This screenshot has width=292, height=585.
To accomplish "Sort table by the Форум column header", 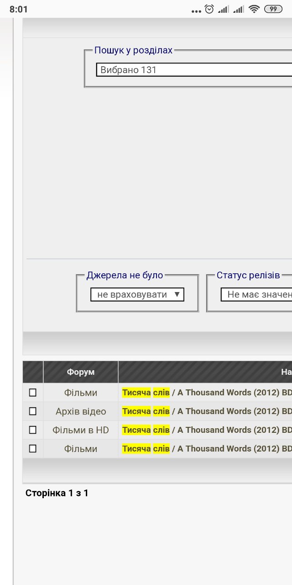I will (81, 372).
